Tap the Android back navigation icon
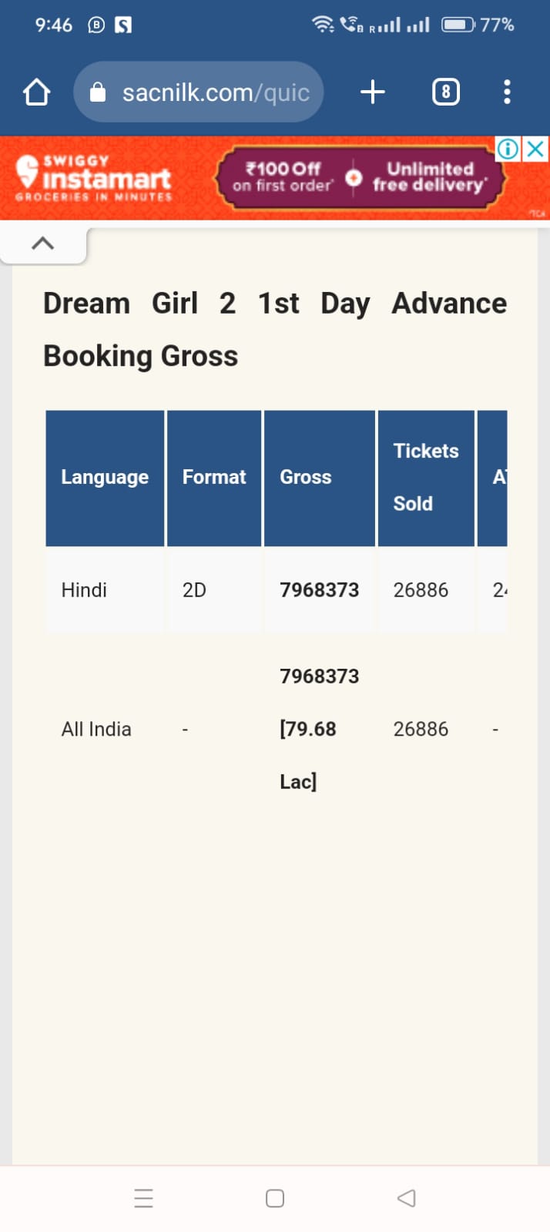 pos(406,1198)
